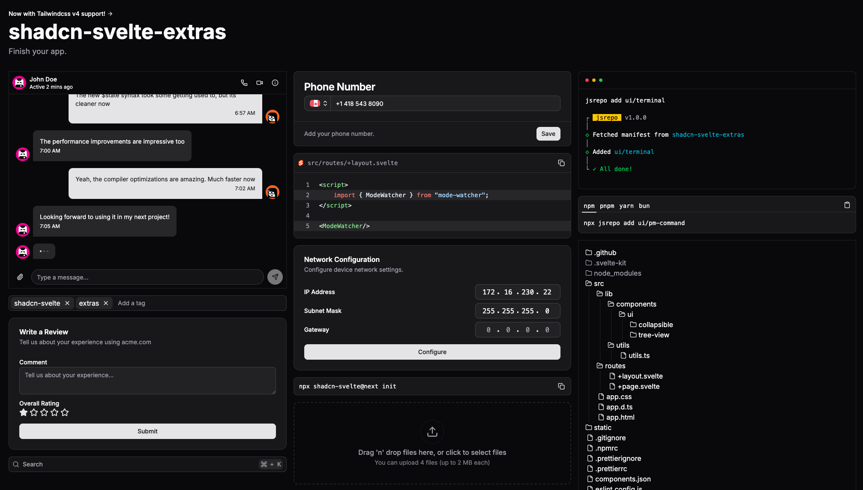Collapse the src folder in the file tree
This screenshot has height=490, width=863.
[x=599, y=283]
